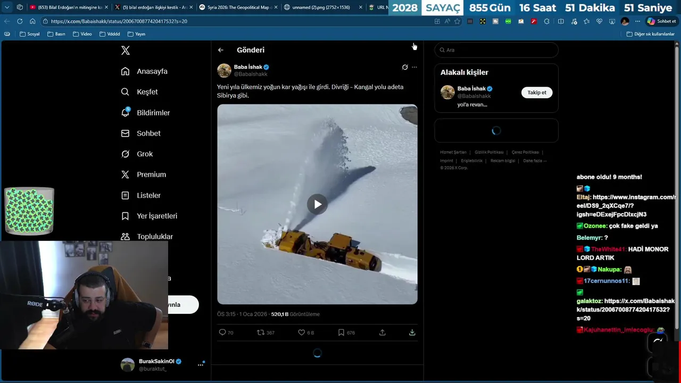The image size is (681, 383).
Task: Open the X logo home icon
Action: (x=126, y=51)
